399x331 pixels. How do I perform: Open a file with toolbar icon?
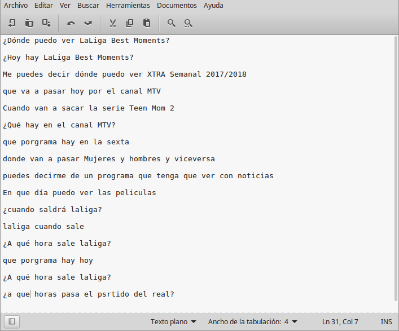click(x=29, y=23)
